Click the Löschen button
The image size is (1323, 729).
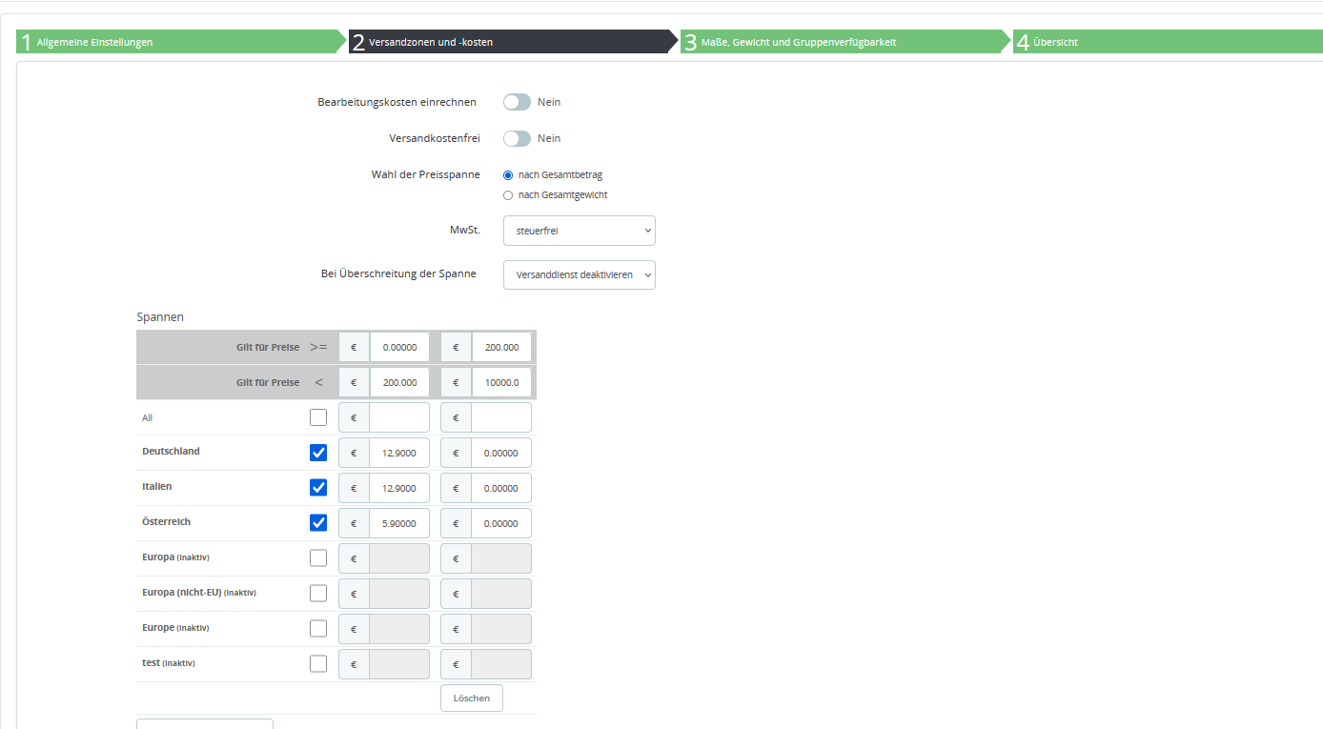(x=472, y=699)
